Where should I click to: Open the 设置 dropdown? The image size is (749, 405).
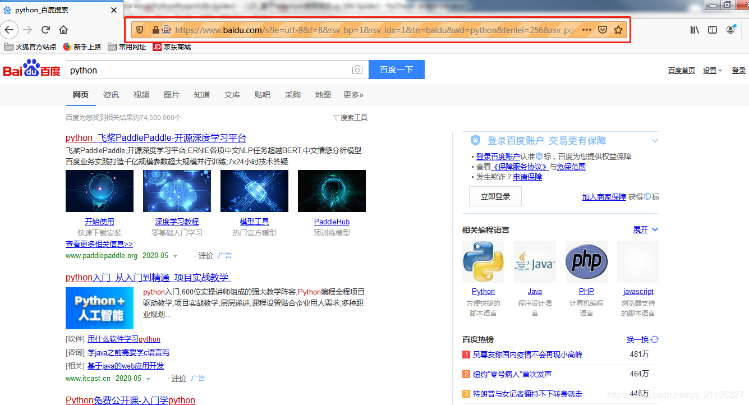coord(713,71)
